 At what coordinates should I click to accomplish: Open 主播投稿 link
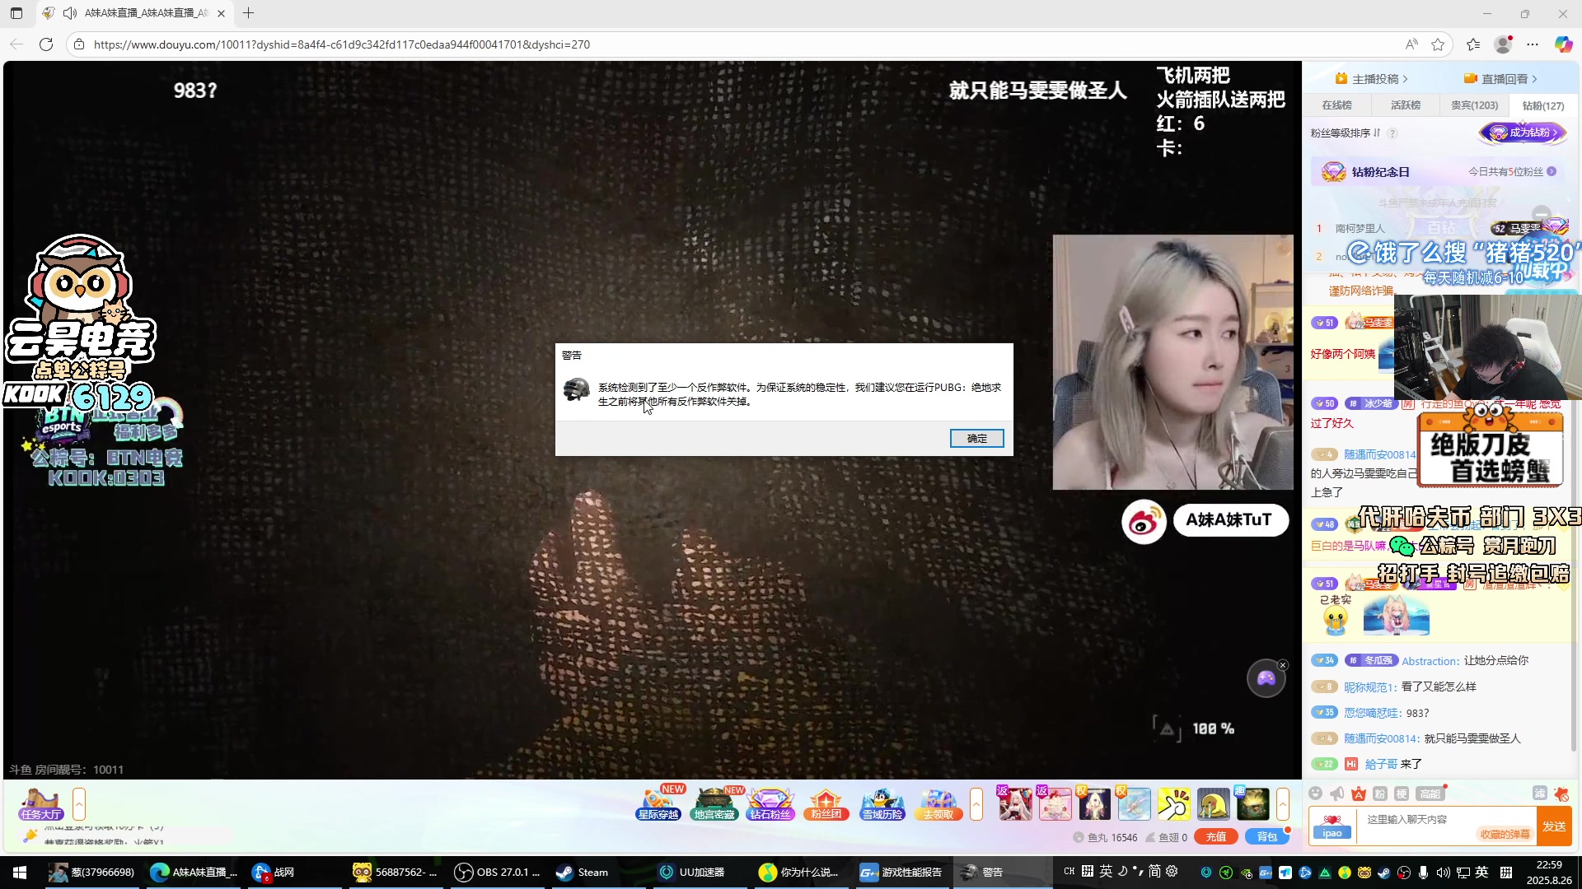(1372, 79)
